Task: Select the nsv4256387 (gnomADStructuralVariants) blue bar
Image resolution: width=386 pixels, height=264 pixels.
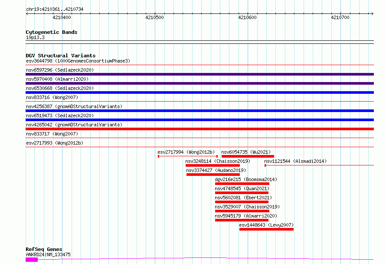Action: click(200, 111)
